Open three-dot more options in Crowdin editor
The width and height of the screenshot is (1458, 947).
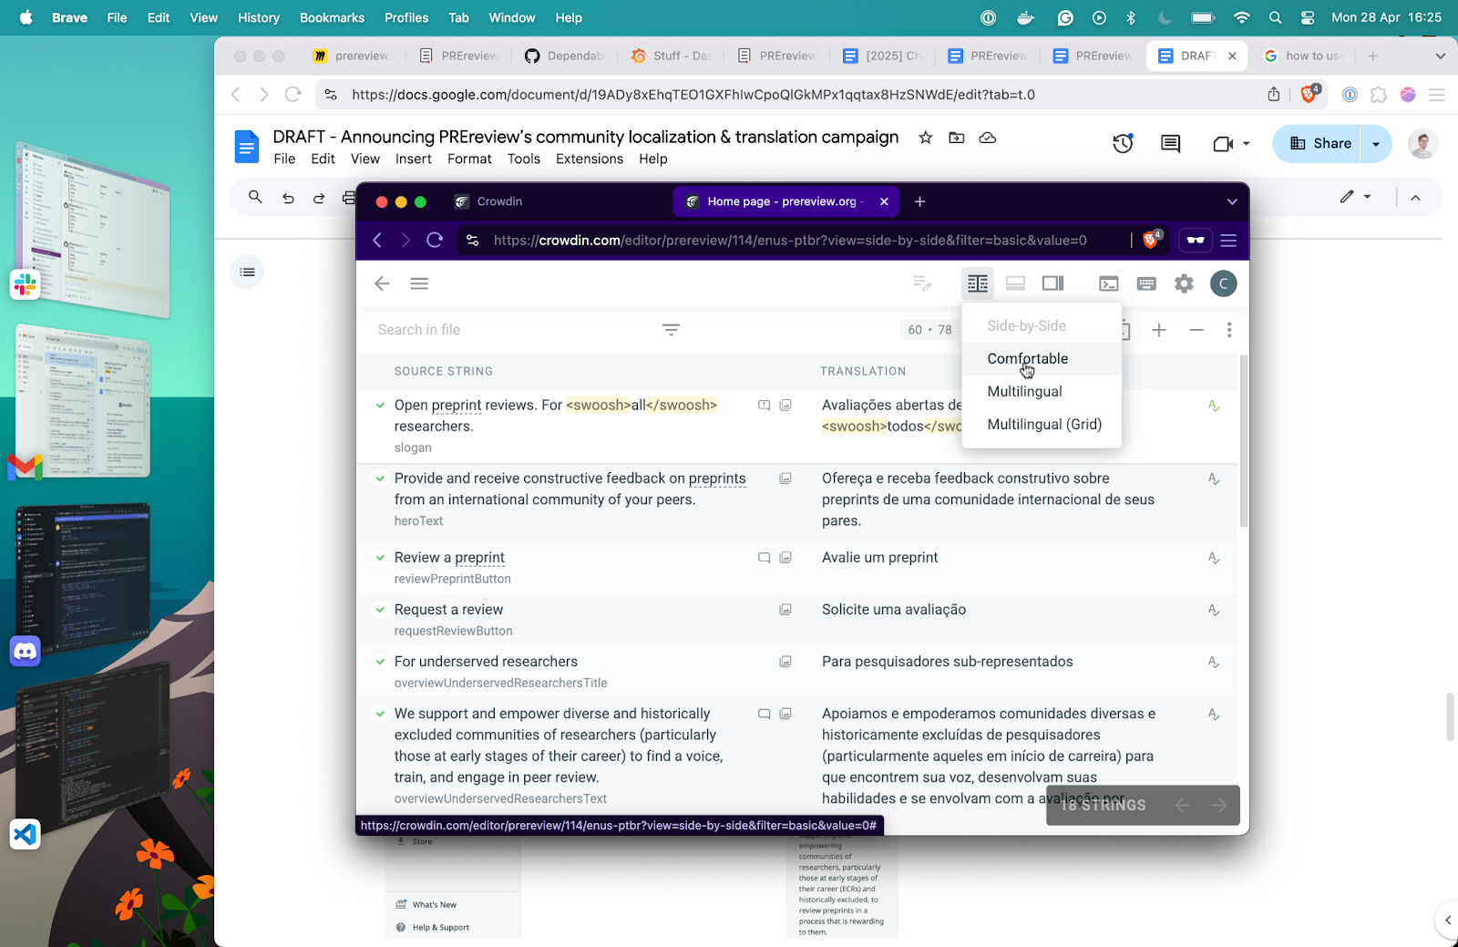click(1229, 330)
